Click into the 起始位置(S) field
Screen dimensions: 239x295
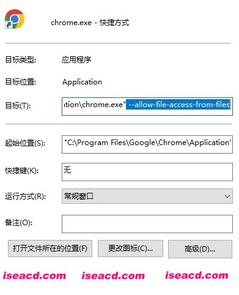(x=147, y=144)
